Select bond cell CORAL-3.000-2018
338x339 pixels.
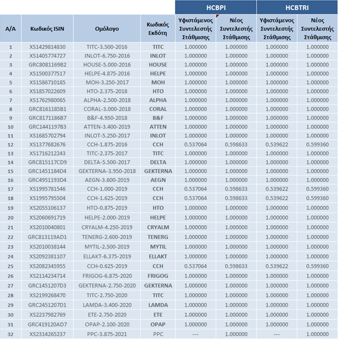point(107,109)
